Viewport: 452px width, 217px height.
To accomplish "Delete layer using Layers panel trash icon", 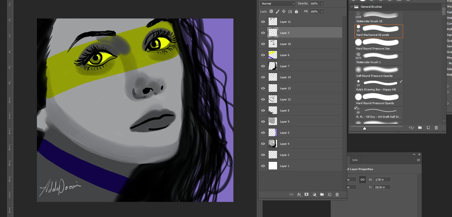I will 337,195.
